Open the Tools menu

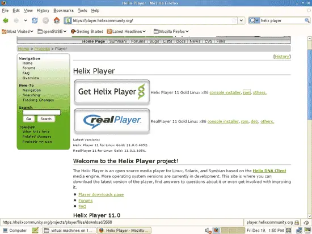(x=82, y=11)
